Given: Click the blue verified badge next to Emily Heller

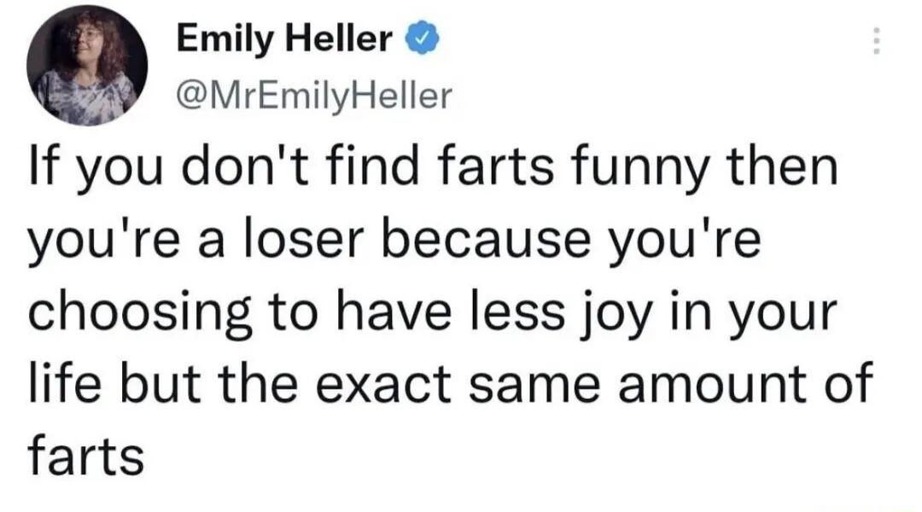Looking at the screenshot, I should tap(422, 39).
